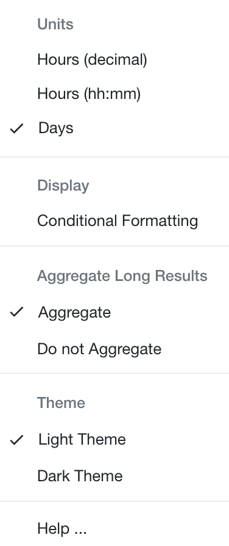Click the Units section header

(55, 24)
